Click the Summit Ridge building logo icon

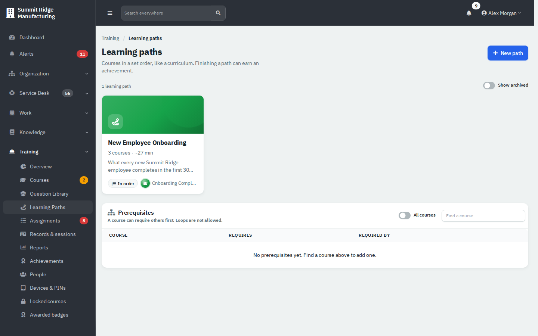pos(10,13)
